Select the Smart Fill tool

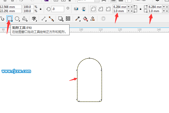click(92, 19)
